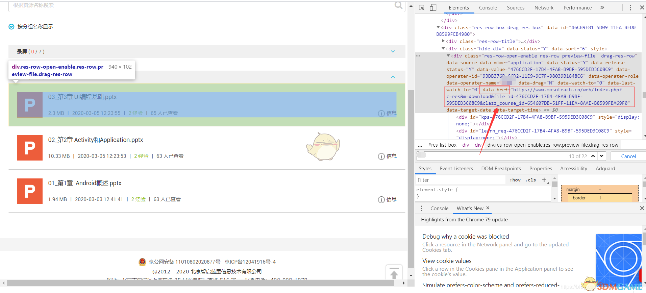The width and height of the screenshot is (646, 293).
Task: Switch to the Elements tab
Action: click(x=459, y=8)
